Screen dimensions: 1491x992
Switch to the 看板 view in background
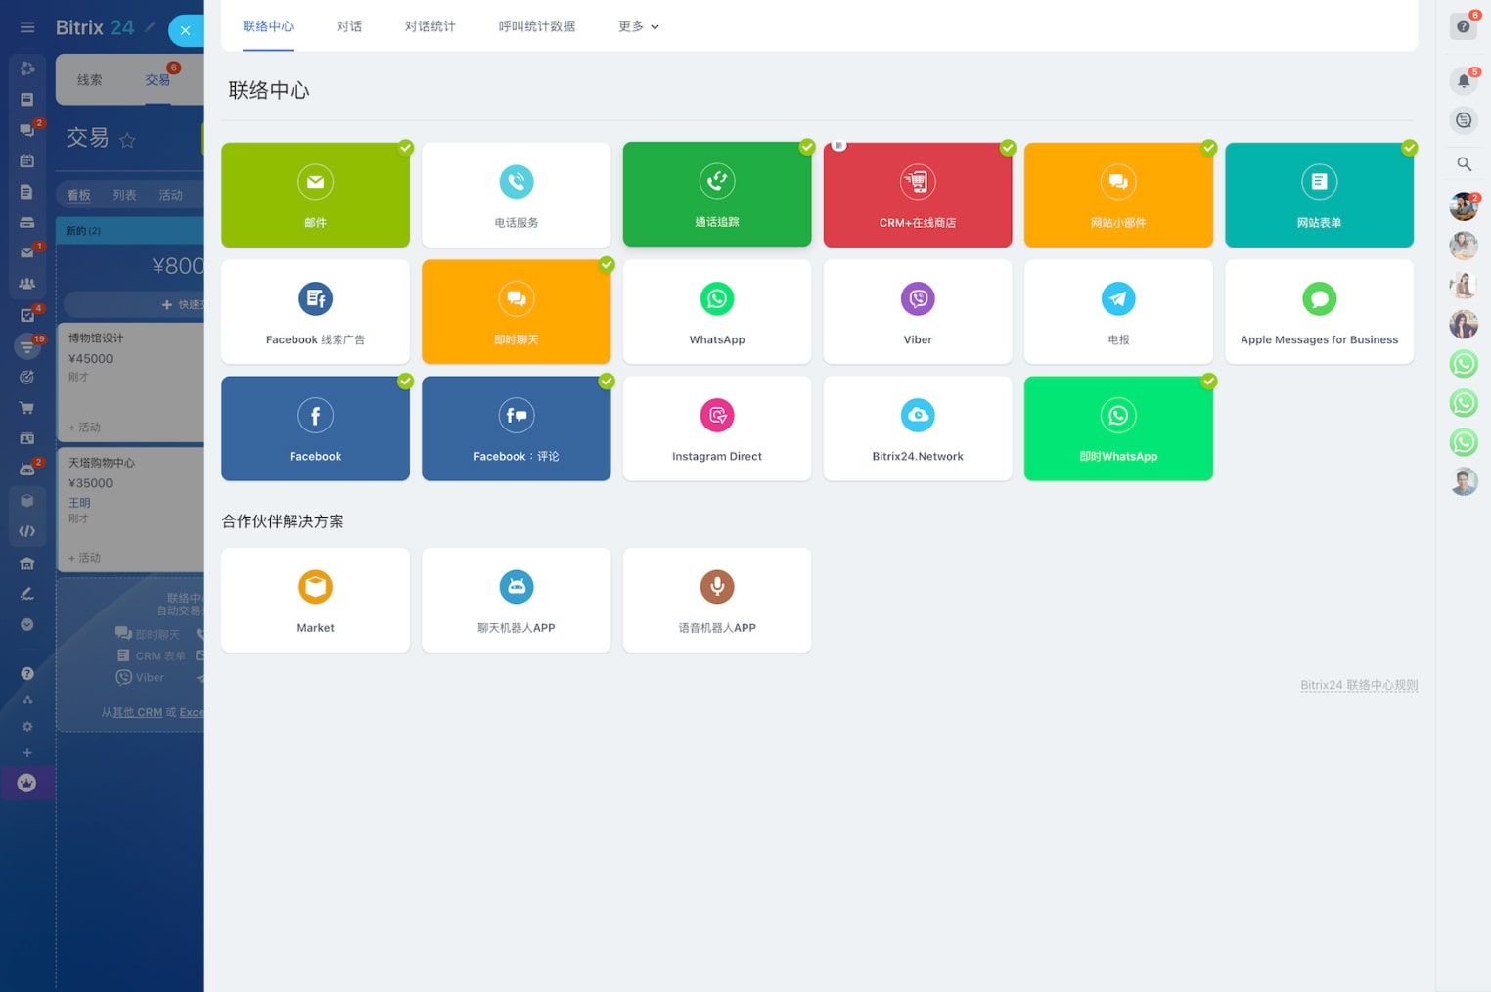[78, 195]
